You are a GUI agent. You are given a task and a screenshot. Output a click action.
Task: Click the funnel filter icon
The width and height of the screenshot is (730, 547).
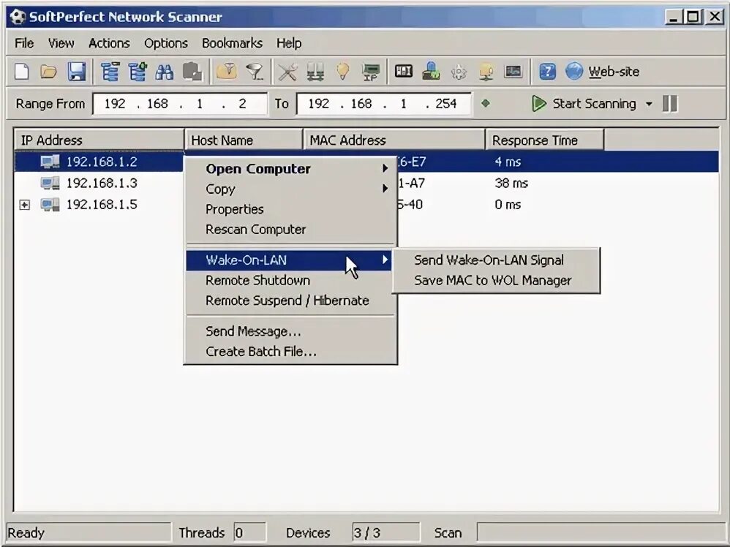(255, 72)
